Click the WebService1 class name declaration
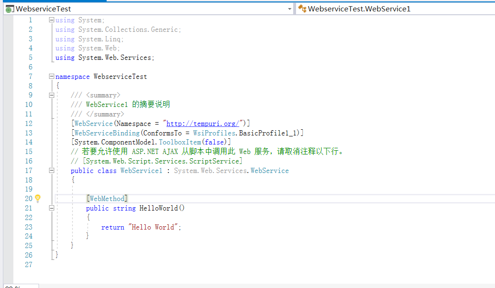 click(x=141, y=171)
